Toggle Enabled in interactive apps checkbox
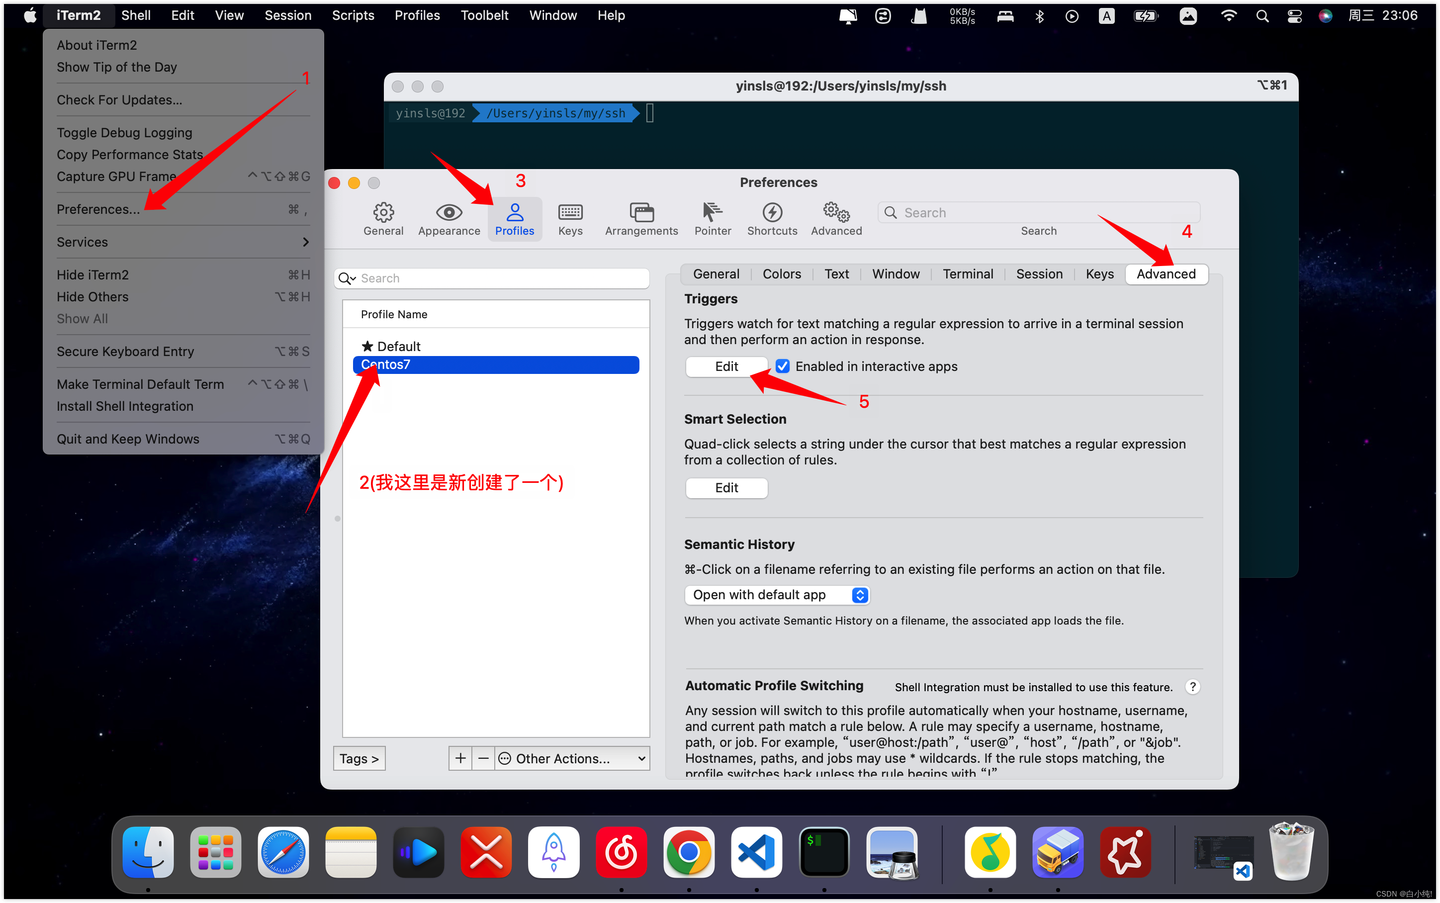1440x903 pixels. pyautogui.click(x=782, y=366)
